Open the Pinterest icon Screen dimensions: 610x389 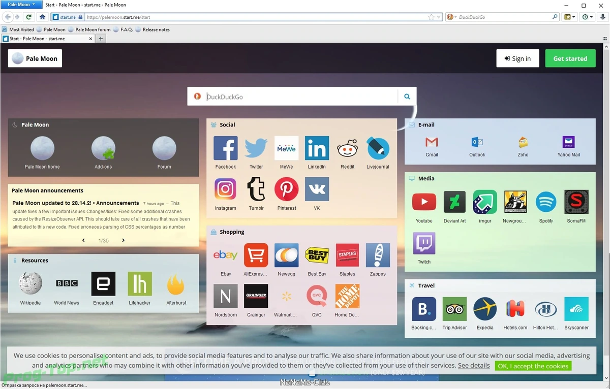[x=287, y=189]
